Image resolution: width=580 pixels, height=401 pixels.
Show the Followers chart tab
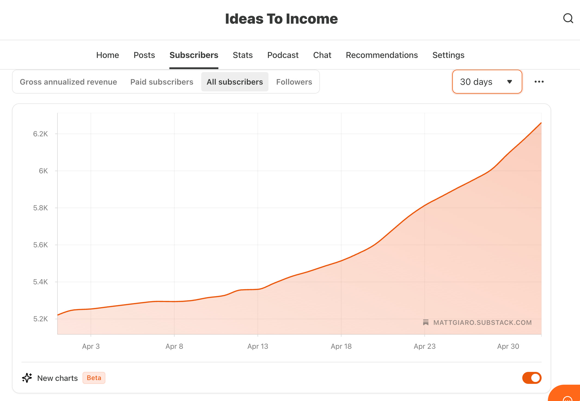[294, 82]
